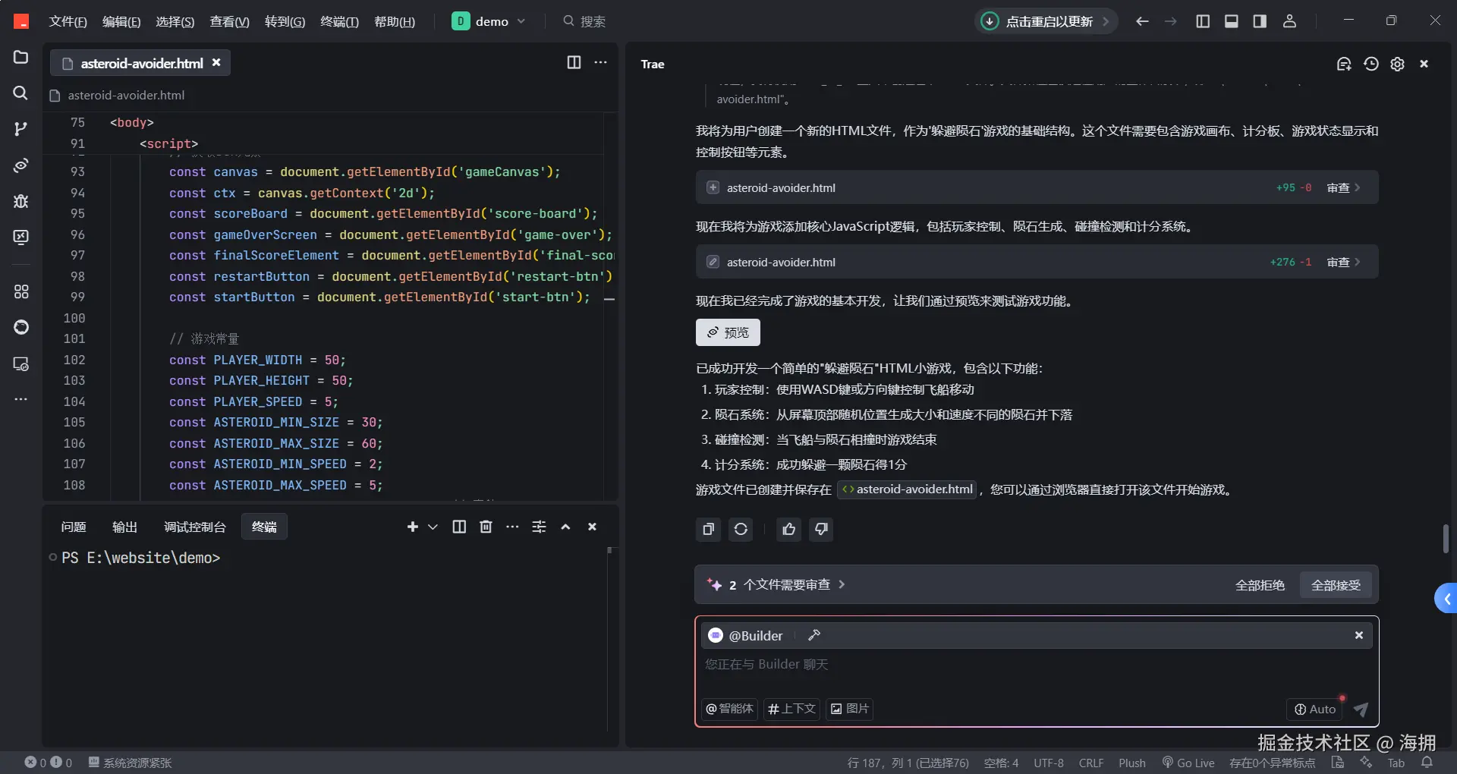Close the asteroid-avoider.html editor tab
Image resolution: width=1457 pixels, height=774 pixels.
(x=216, y=63)
